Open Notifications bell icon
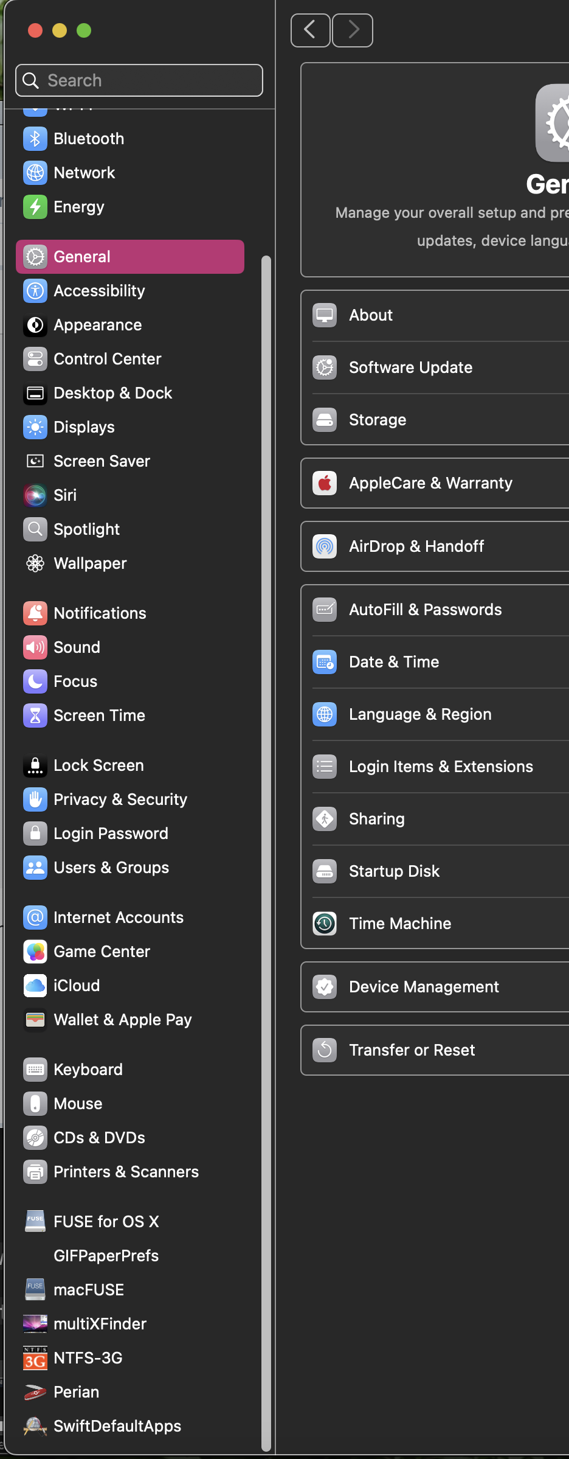This screenshot has width=569, height=1459. coord(35,613)
